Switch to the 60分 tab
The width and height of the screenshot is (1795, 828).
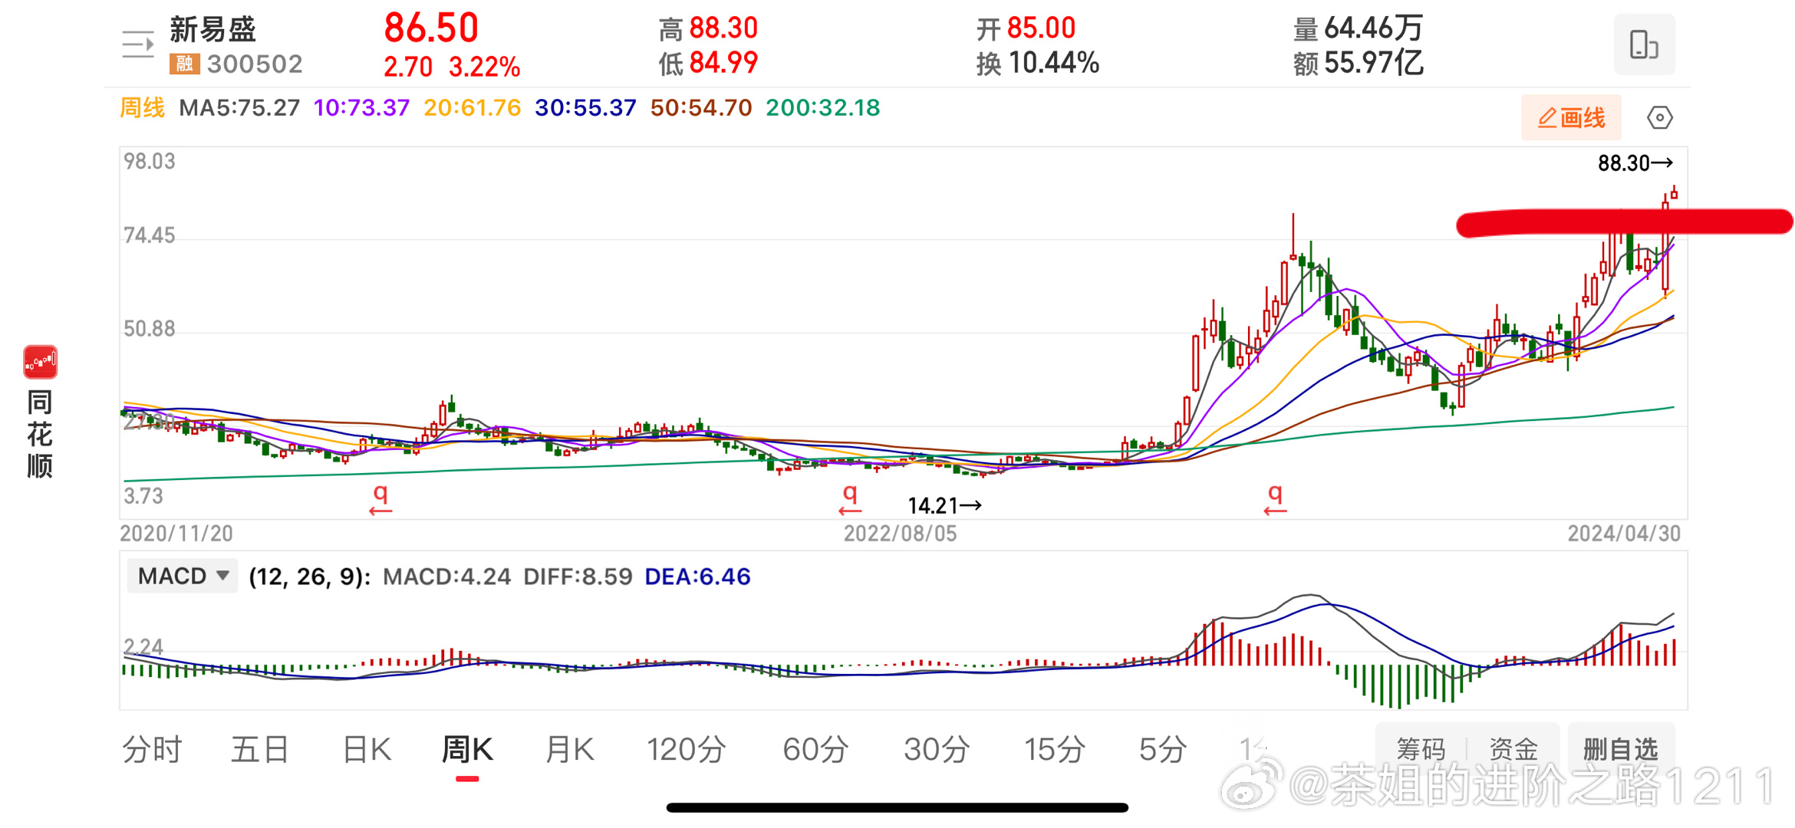(x=815, y=749)
